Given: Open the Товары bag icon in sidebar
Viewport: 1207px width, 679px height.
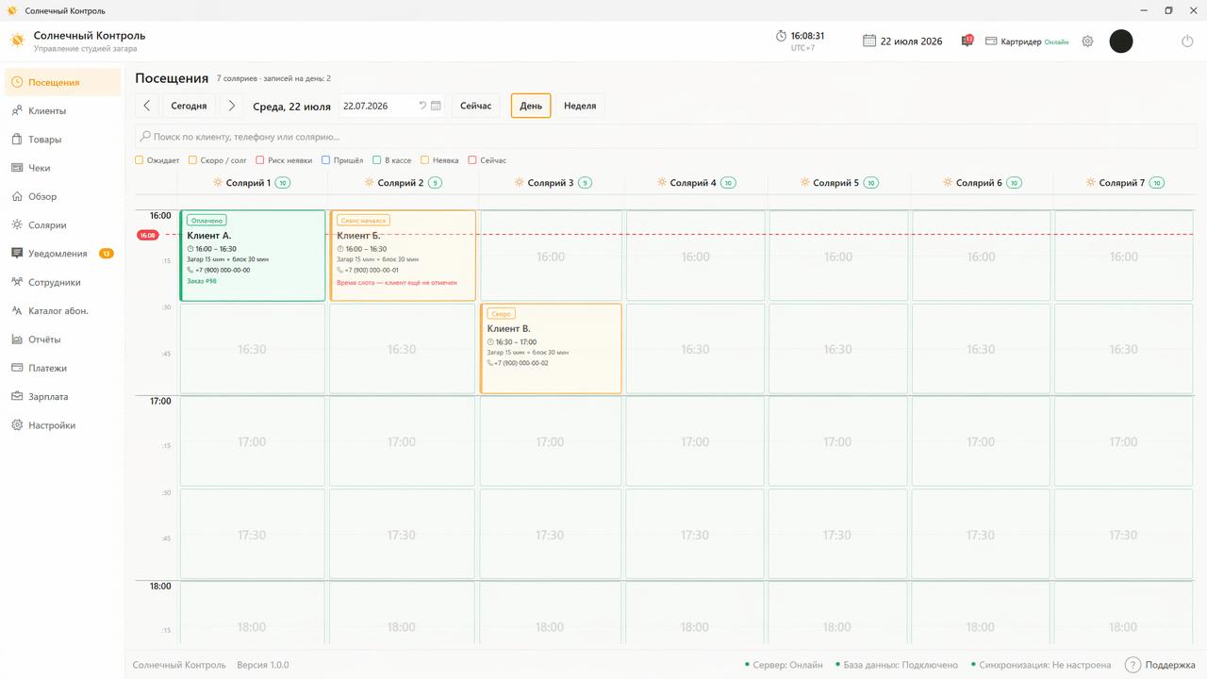Looking at the screenshot, I should (18, 140).
